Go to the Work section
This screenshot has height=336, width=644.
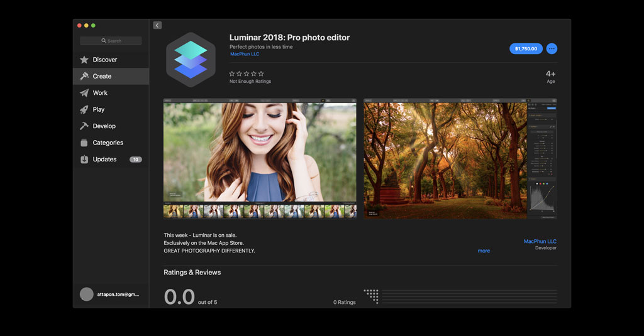click(111, 93)
